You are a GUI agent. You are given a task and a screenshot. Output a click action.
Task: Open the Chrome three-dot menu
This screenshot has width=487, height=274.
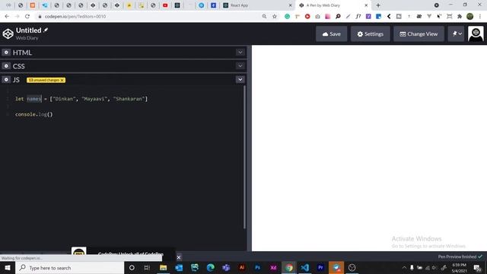pos(480,16)
